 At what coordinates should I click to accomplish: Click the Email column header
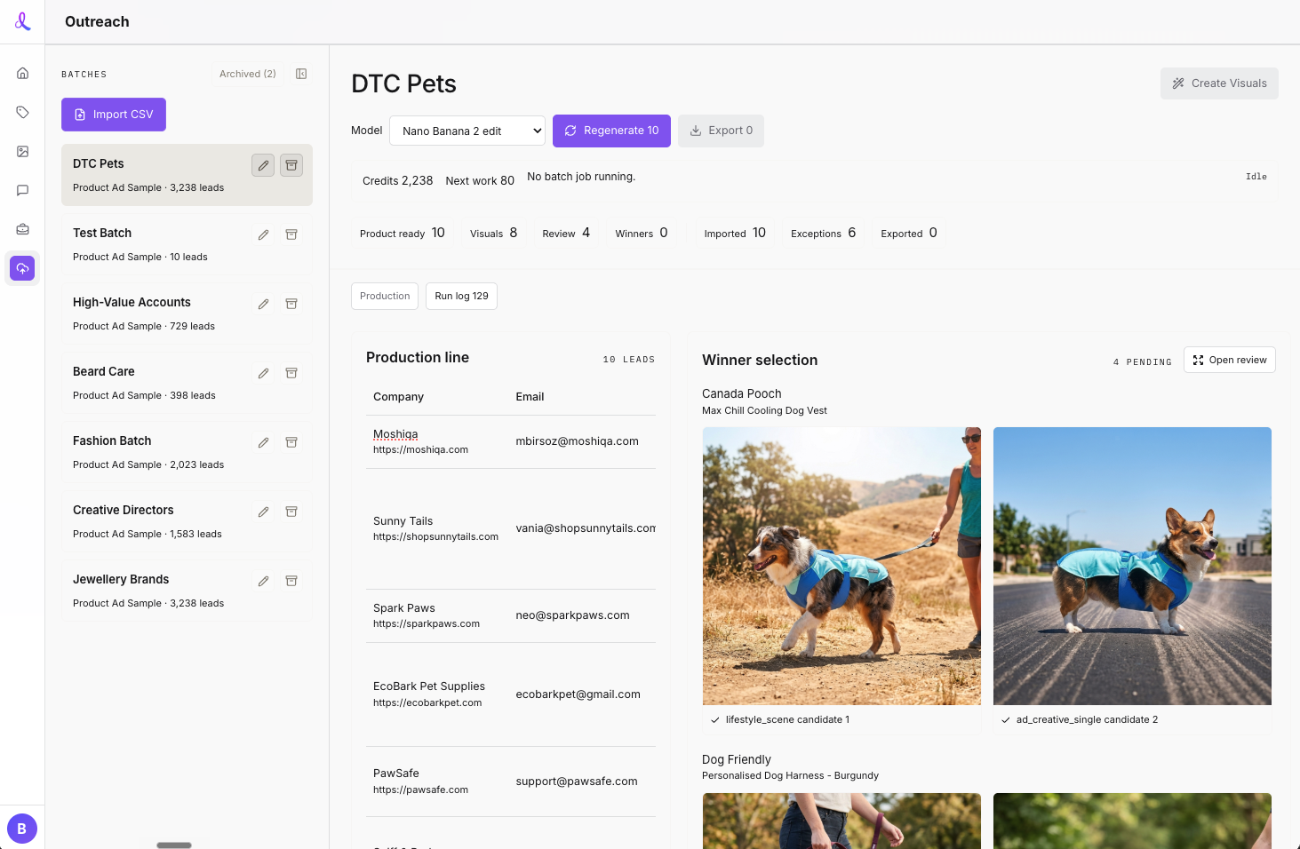pyautogui.click(x=530, y=396)
